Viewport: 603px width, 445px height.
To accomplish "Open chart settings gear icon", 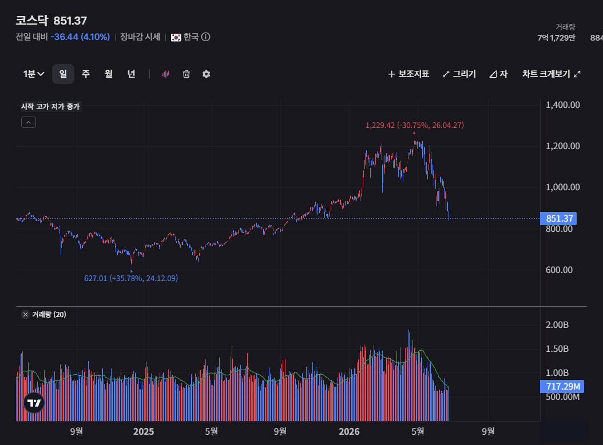I will click(x=206, y=74).
